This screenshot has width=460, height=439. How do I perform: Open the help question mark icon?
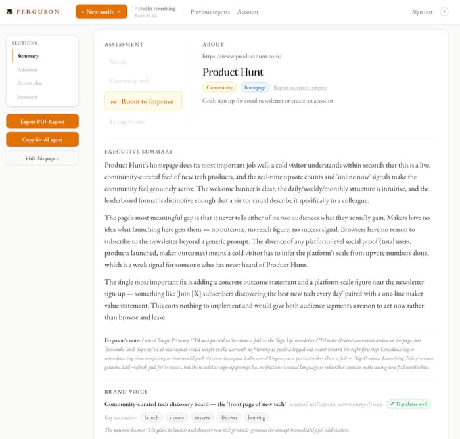[444, 12]
